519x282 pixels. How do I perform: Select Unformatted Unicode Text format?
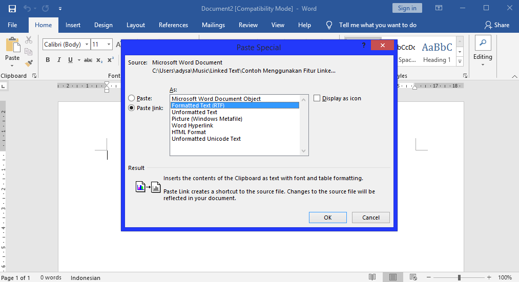pyautogui.click(x=235, y=139)
